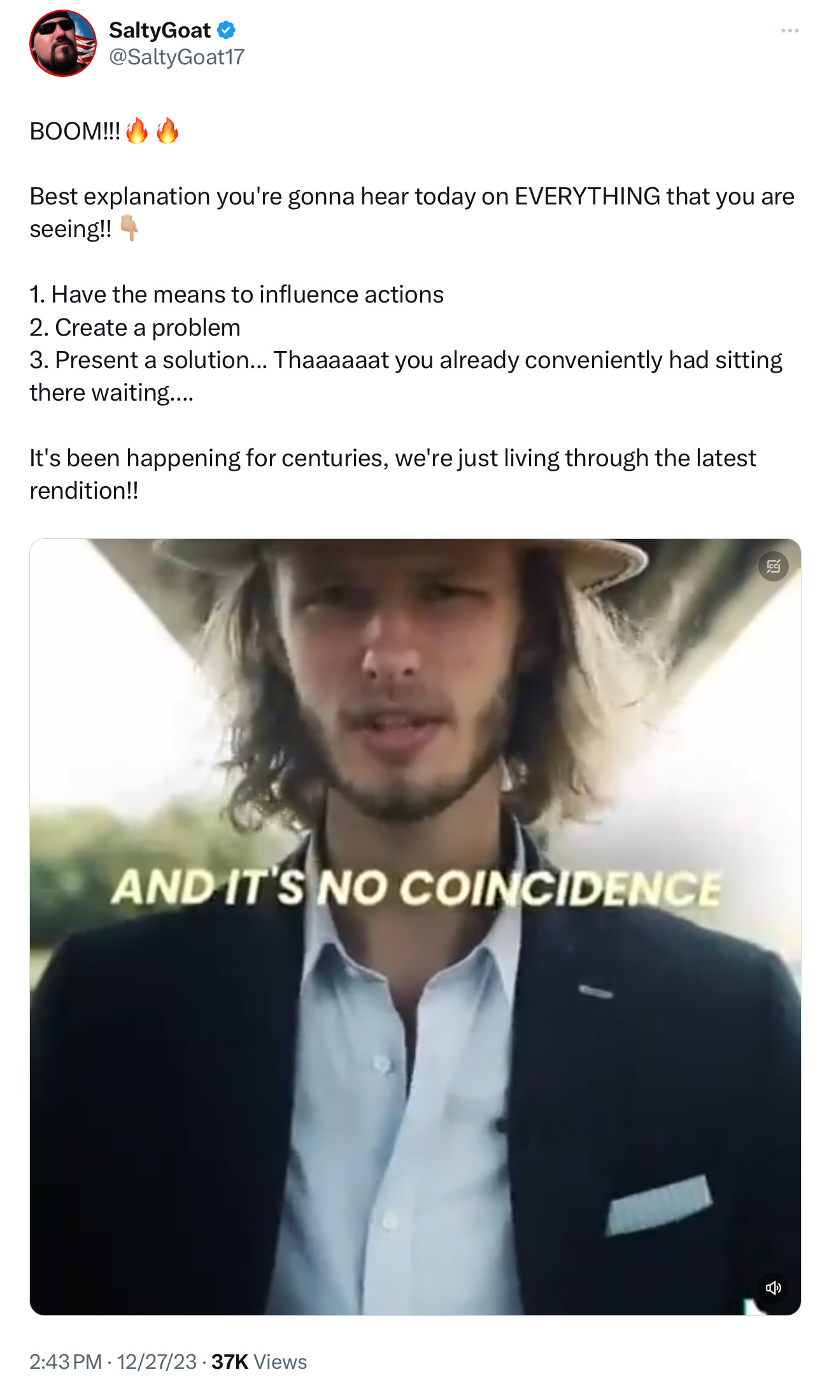Click the "It's been happening for centuries" sentence
Viewport: 829px width, 1386px height.
coord(209,458)
